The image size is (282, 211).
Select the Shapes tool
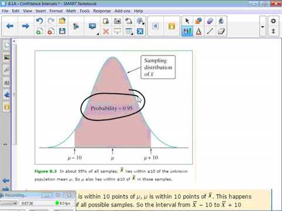(x=199, y=21)
